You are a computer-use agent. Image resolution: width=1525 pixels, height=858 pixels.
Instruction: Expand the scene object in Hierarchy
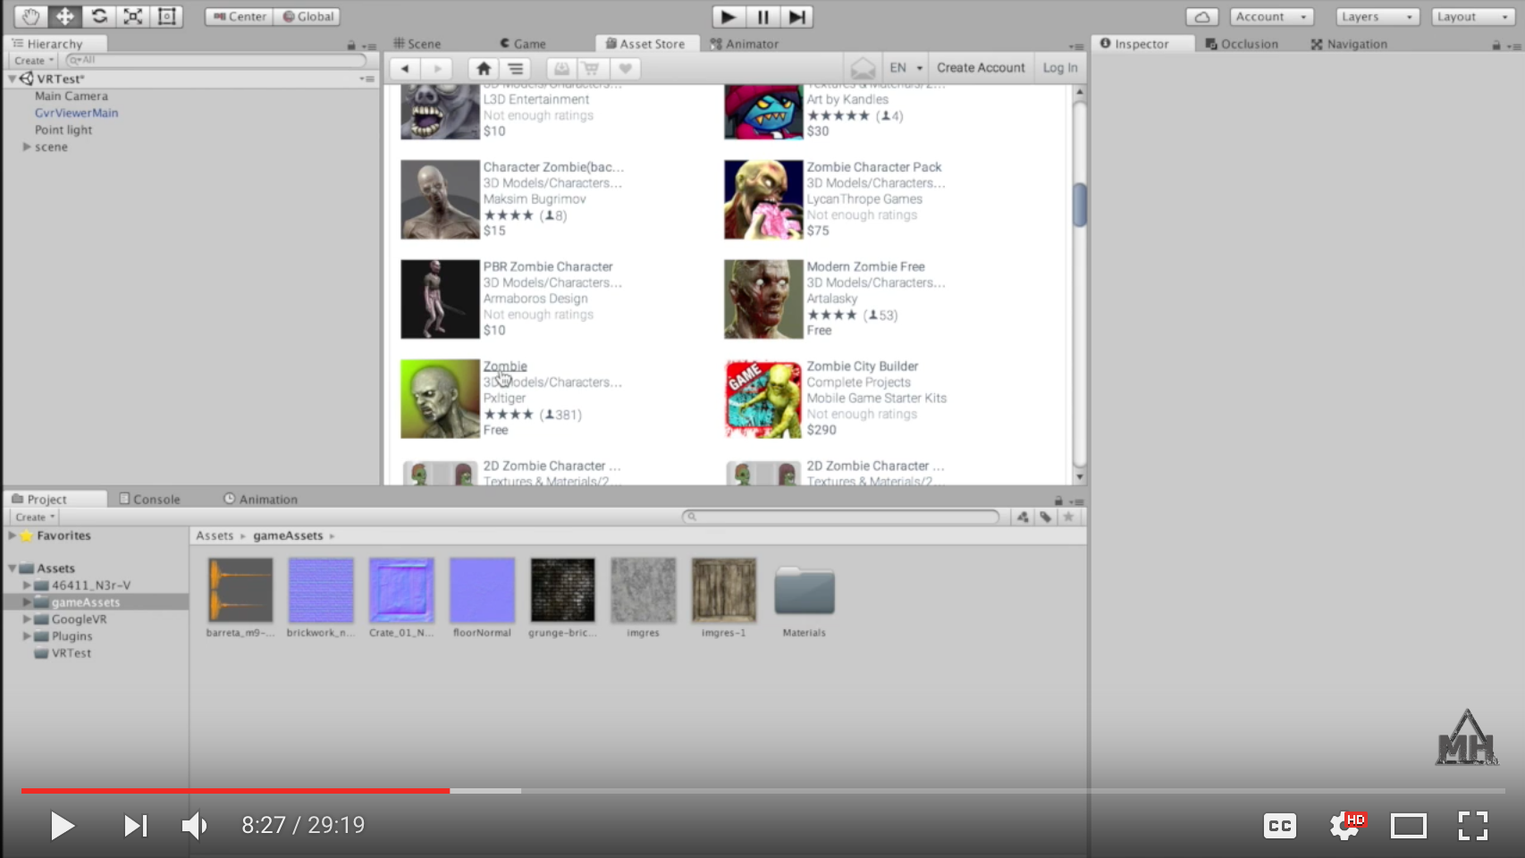pyautogui.click(x=27, y=147)
